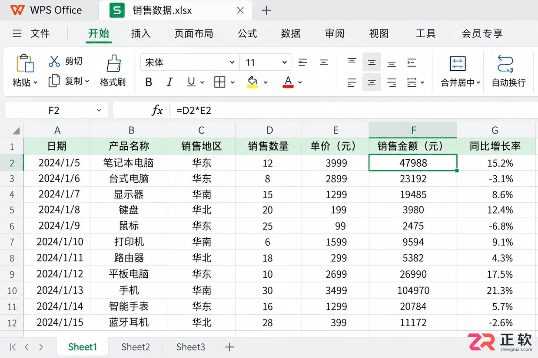Go to the next sheet arrow
538x358 pixels.
pyautogui.click(x=41, y=347)
